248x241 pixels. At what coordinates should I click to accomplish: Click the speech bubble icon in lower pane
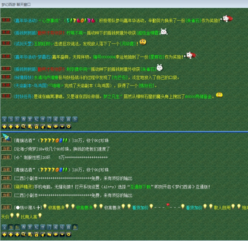click(x=56, y=234)
